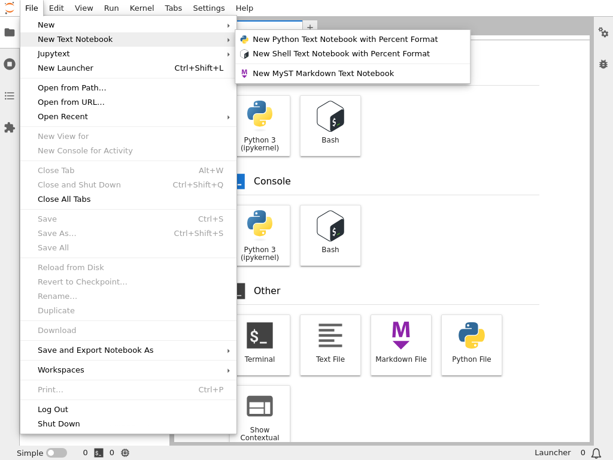Close the File menu

(31, 8)
